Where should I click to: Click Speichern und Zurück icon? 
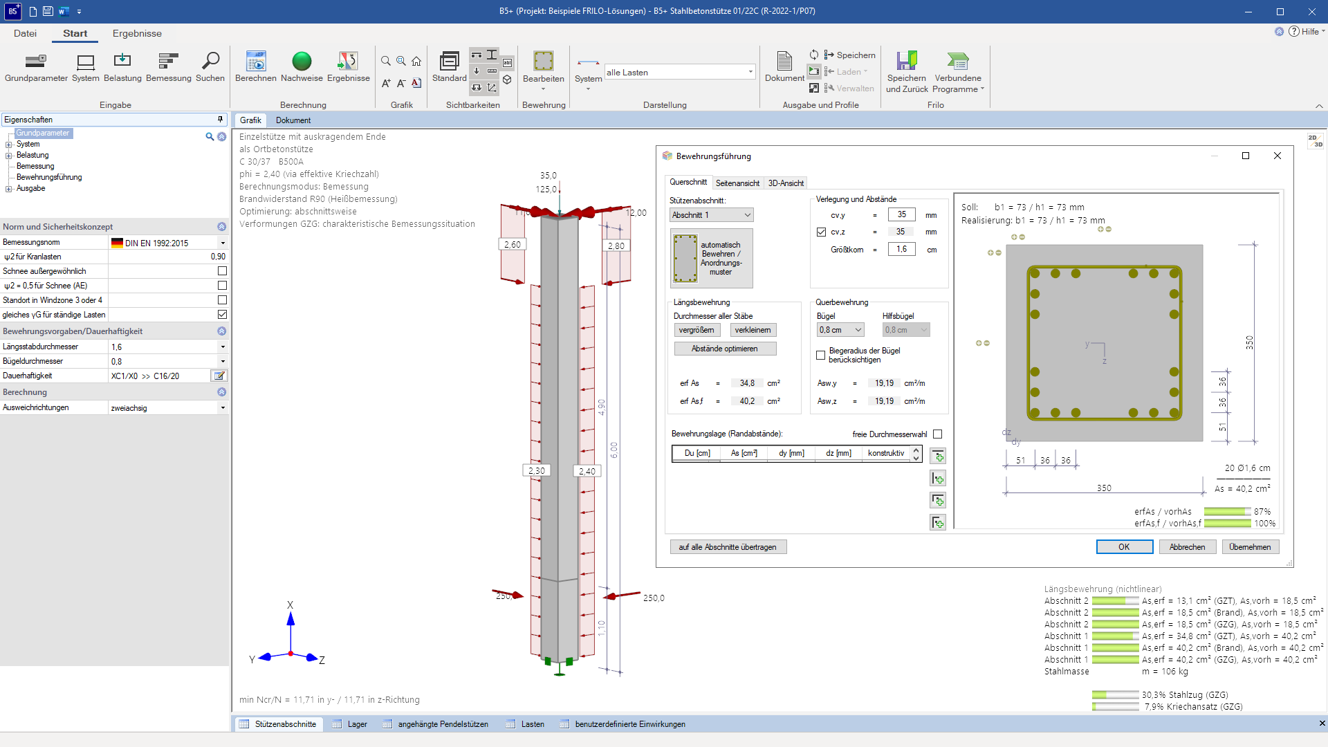click(x=907, y=72)
